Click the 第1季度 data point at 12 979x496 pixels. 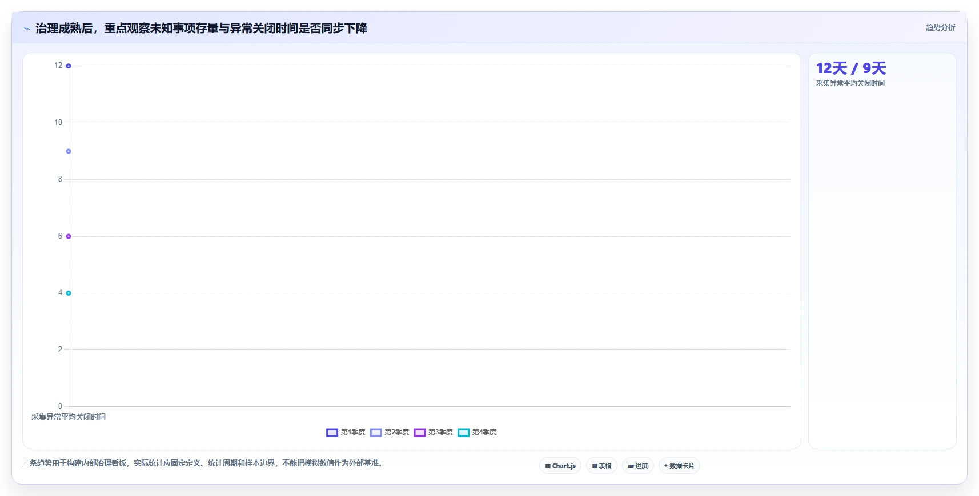point(69,66)
